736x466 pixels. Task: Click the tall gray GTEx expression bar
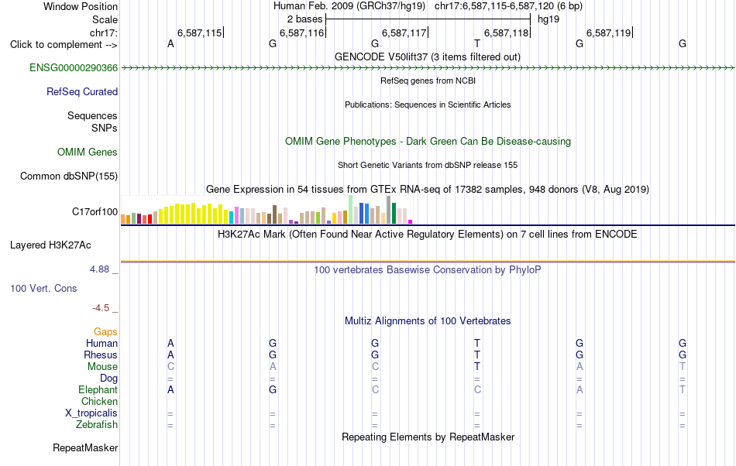(x=389, y=210)
